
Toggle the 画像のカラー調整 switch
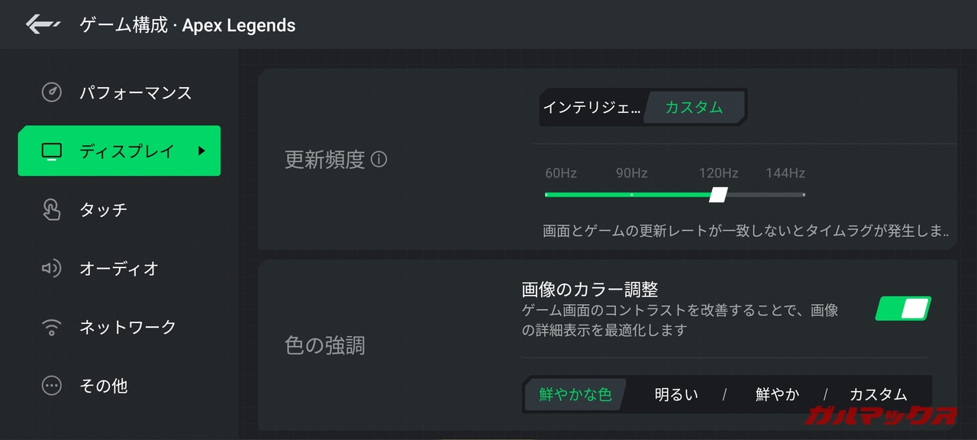click(x=903, y=309)
